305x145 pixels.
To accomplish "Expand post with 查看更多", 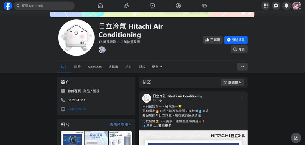I will [165, 126].
